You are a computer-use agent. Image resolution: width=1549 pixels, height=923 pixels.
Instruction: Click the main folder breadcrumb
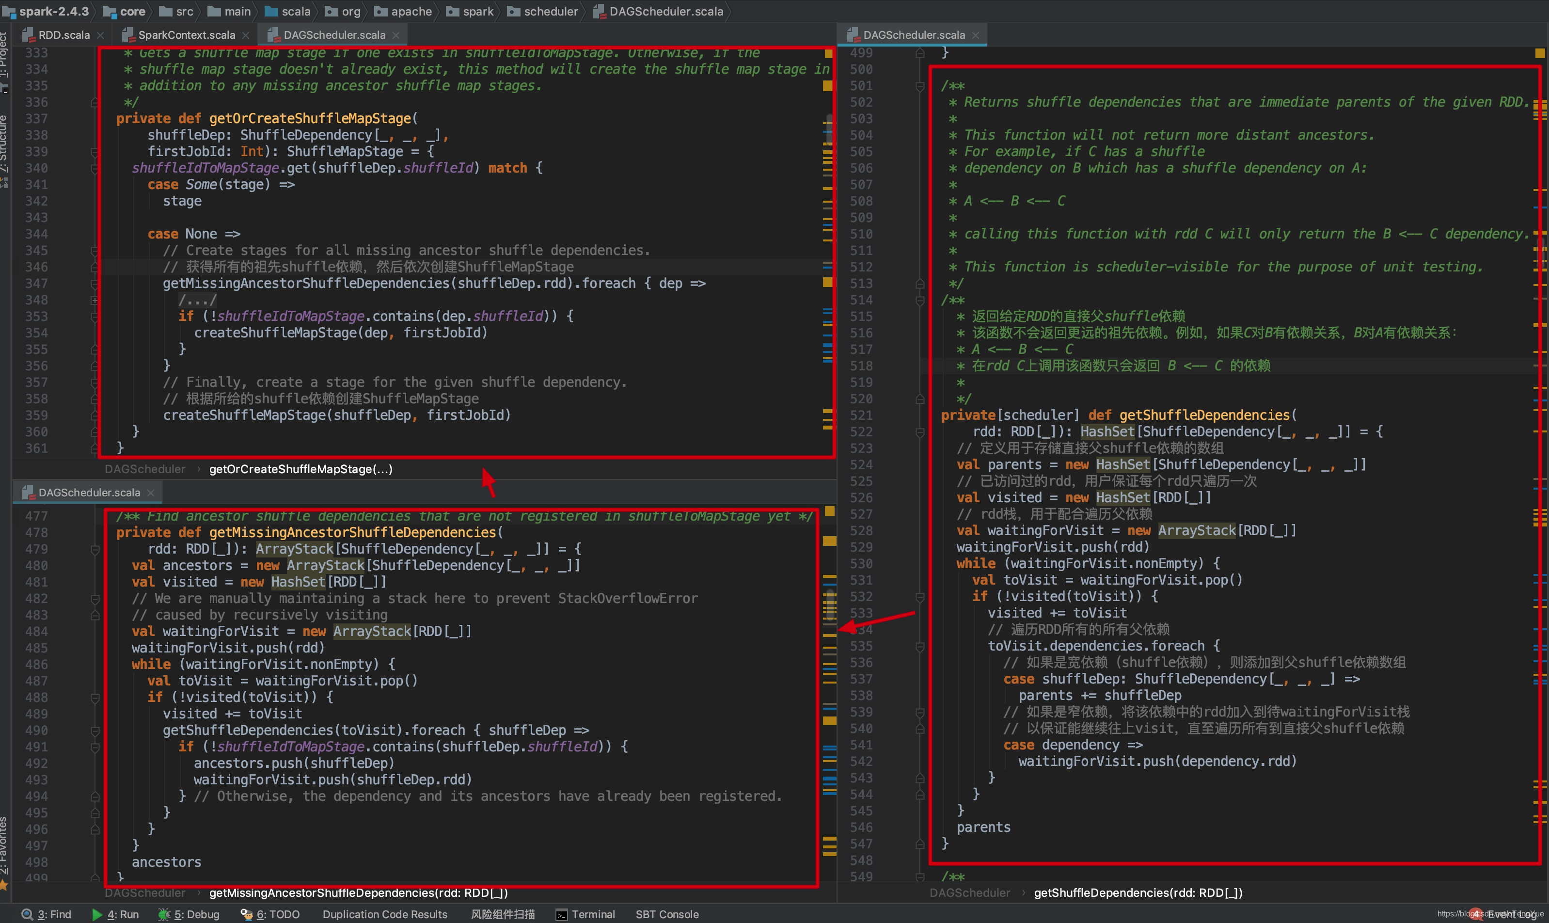[229, 11]
